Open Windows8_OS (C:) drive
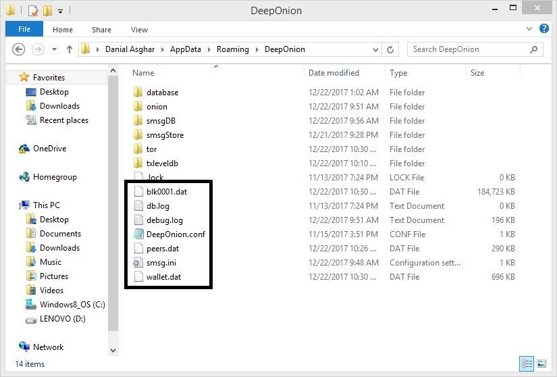 pos(72,305)
